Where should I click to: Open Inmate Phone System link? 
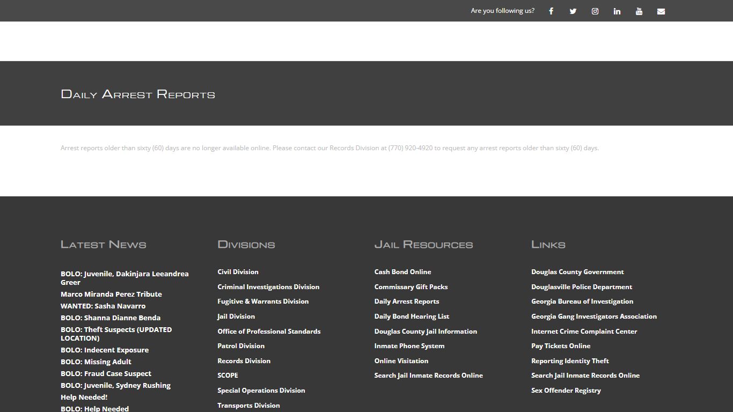[409, 346]
